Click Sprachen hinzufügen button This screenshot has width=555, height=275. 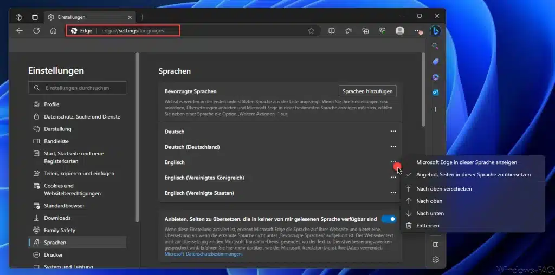[367, 91]
